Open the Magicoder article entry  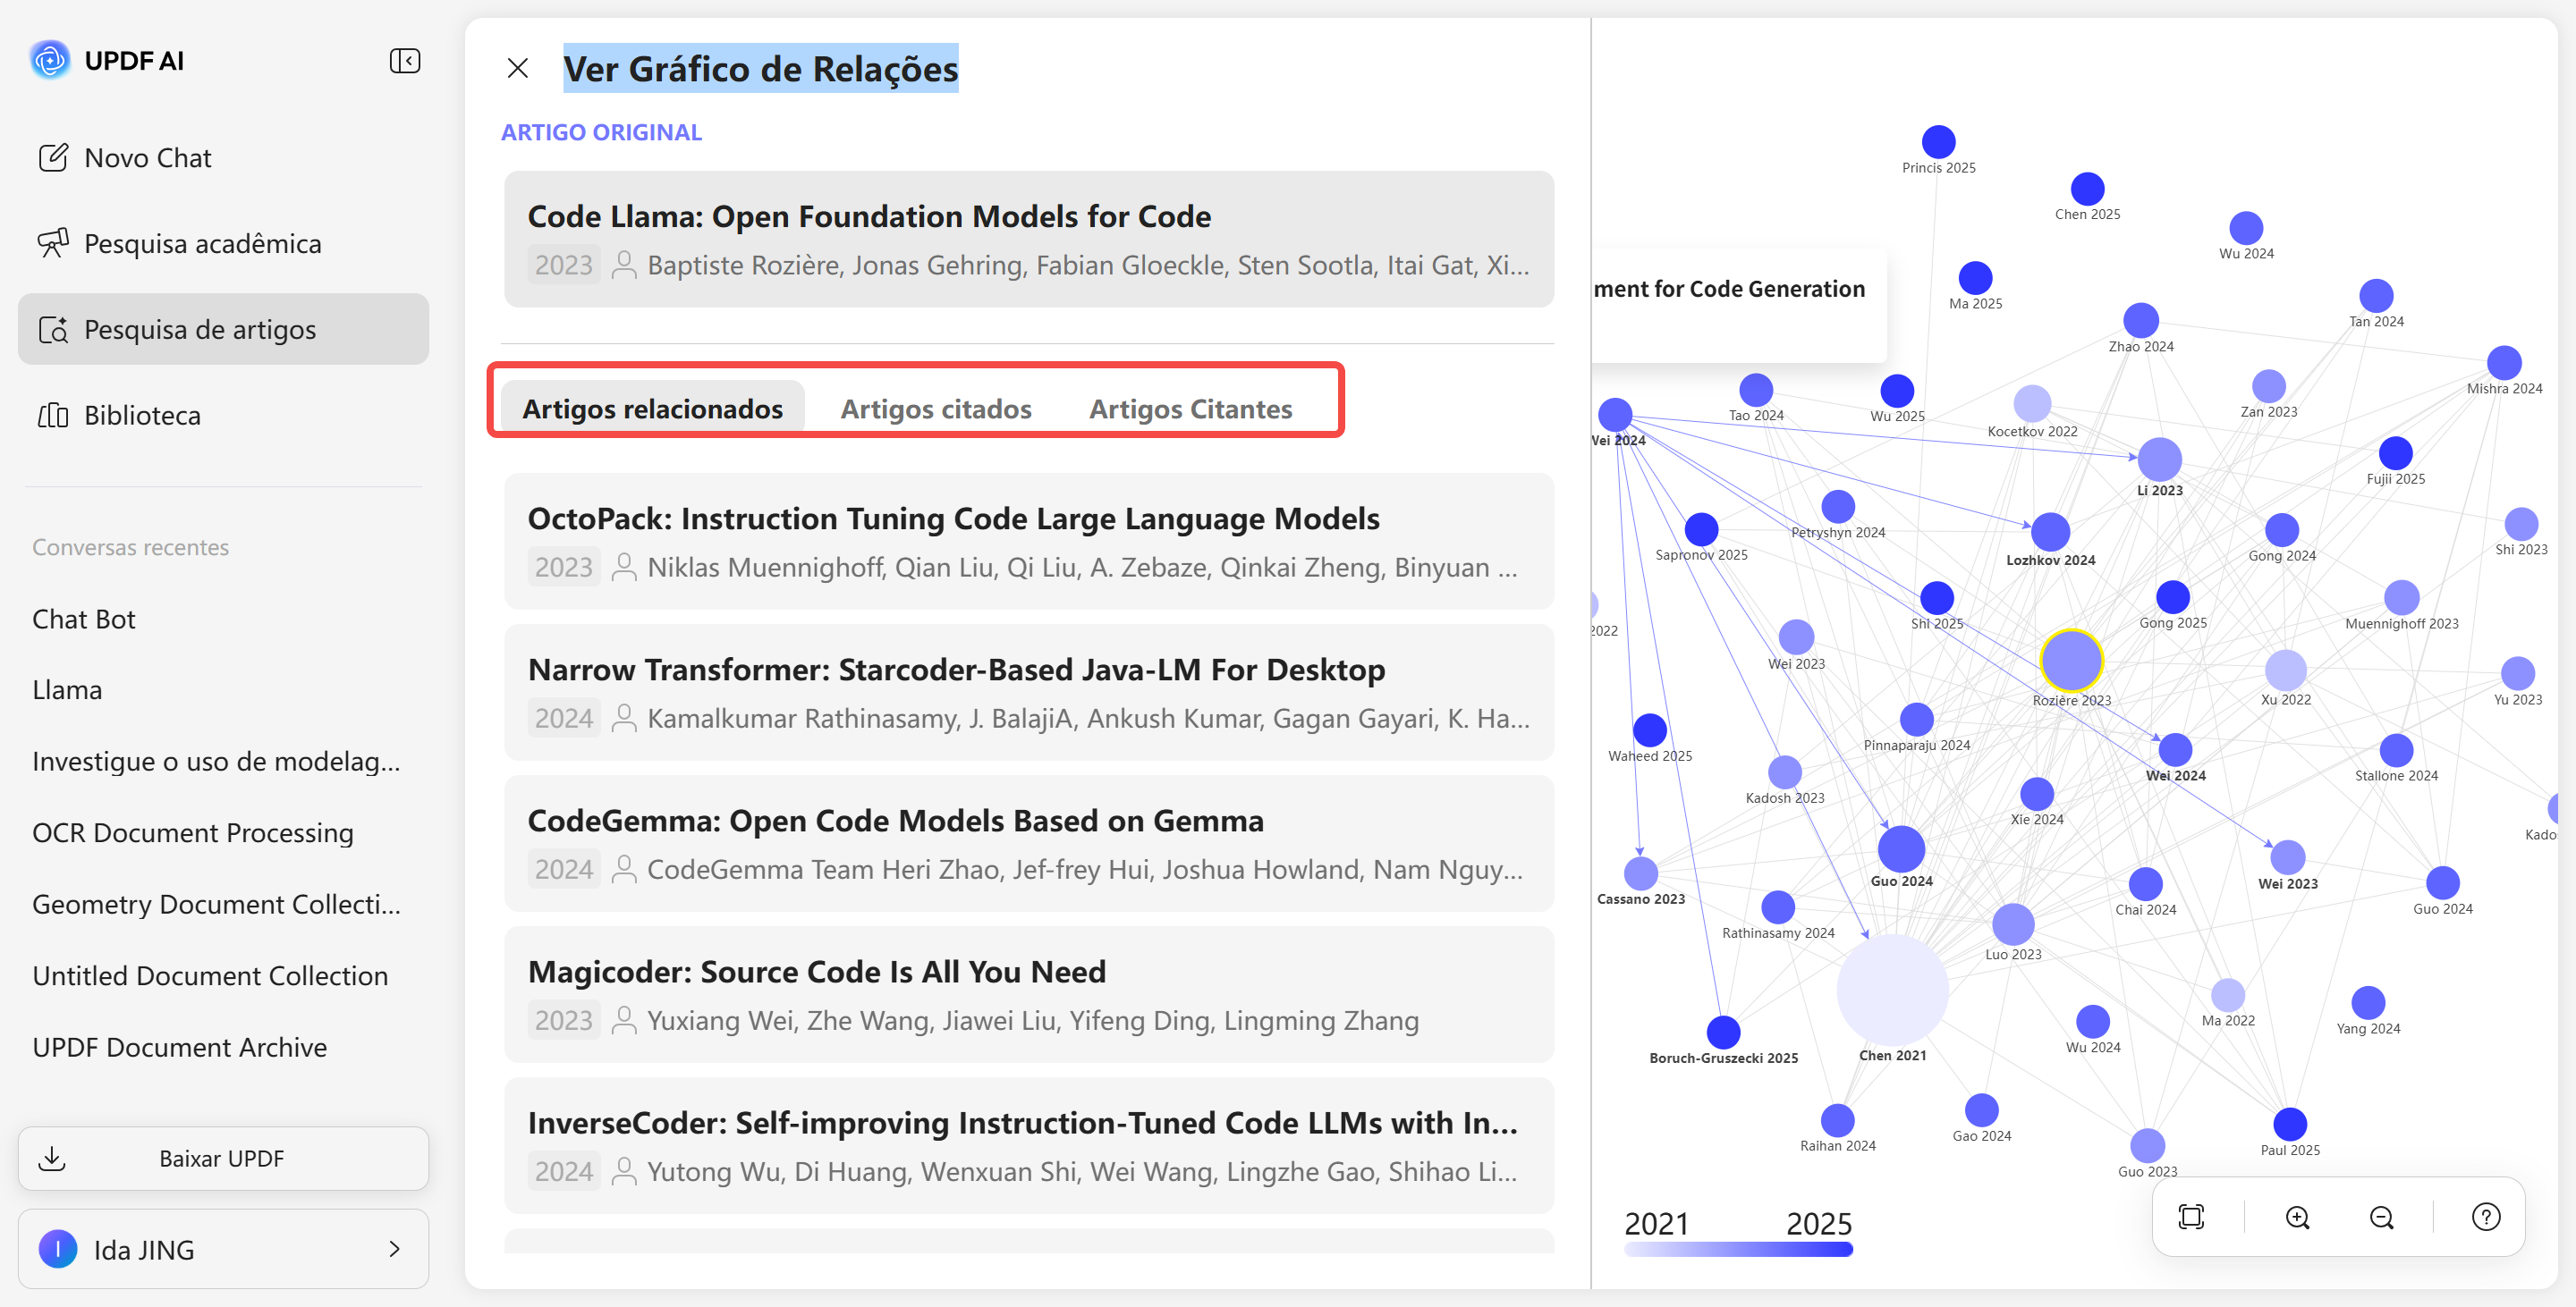(x=1029, y=994)
